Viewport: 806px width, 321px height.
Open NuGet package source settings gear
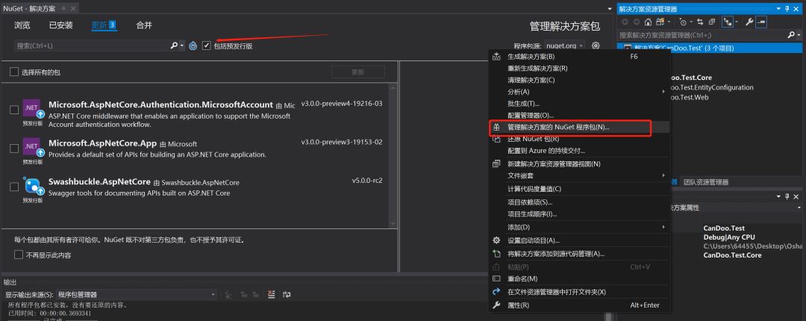point(596,46)
